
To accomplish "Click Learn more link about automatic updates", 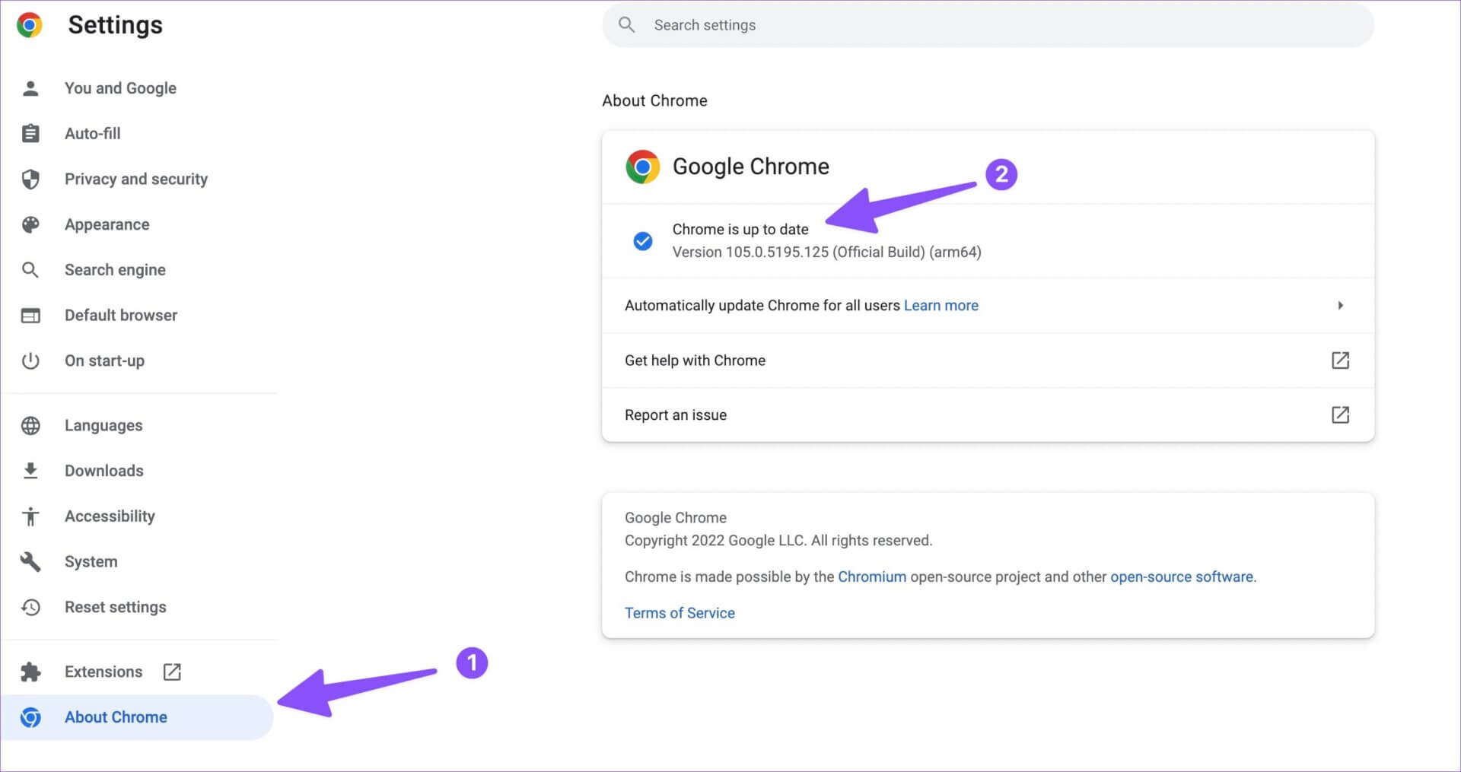I will (x=941, y=306).
